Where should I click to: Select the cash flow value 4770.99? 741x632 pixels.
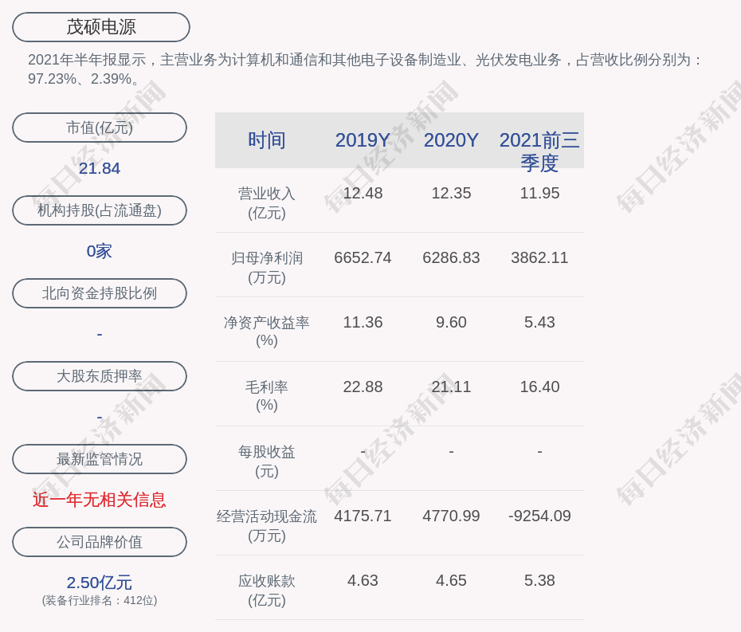click(x=451, y=516)
